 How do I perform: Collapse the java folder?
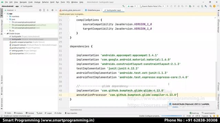pyautogui.click(x=8, y=19)
